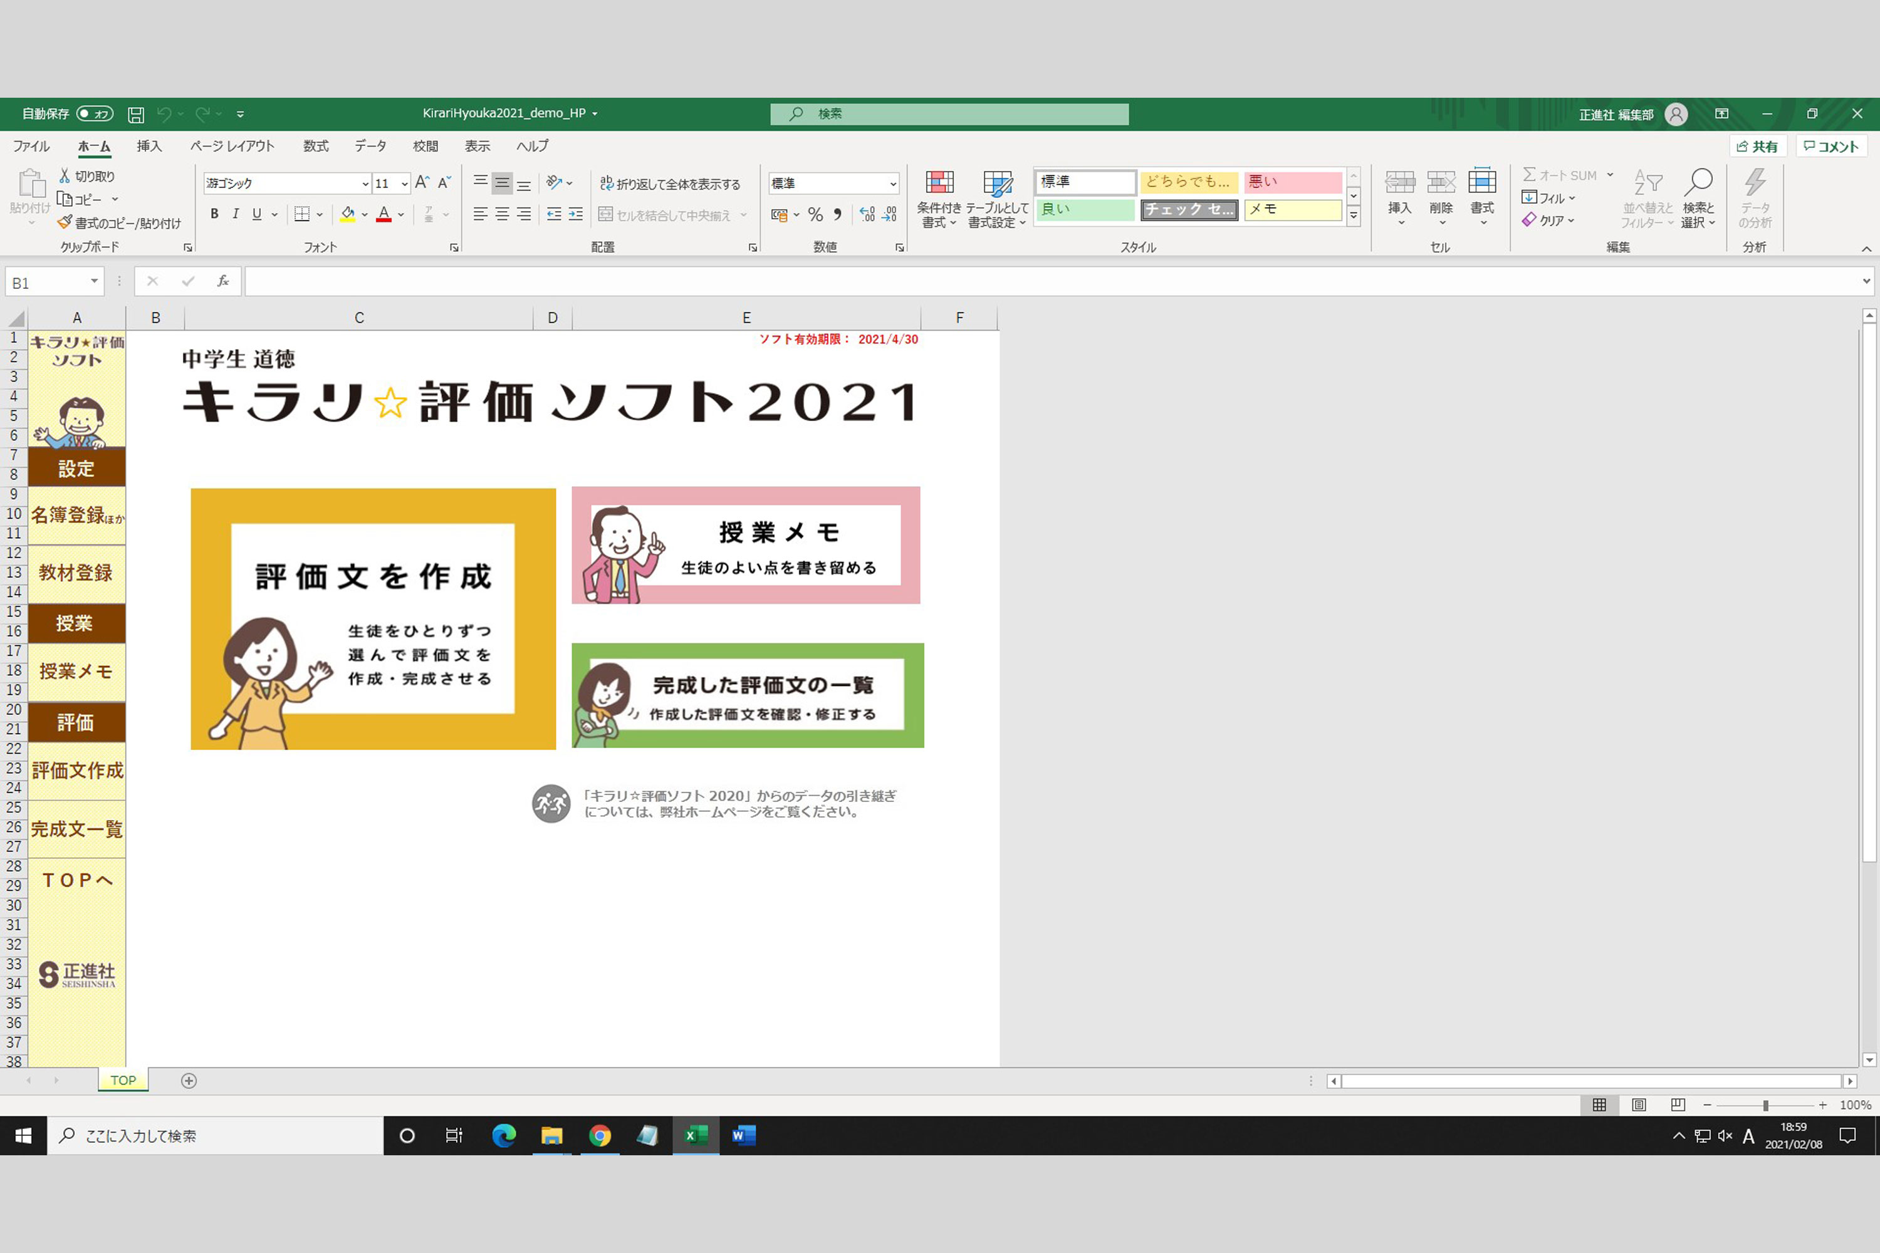Click the percent style icon
The image size is (1880, 1253).
(x=815, y=214)
